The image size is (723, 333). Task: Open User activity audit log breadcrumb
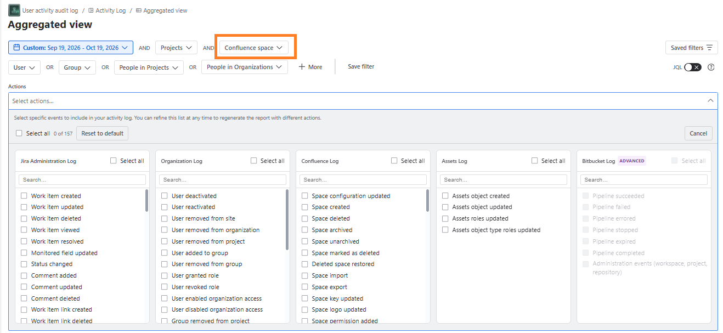50,10
